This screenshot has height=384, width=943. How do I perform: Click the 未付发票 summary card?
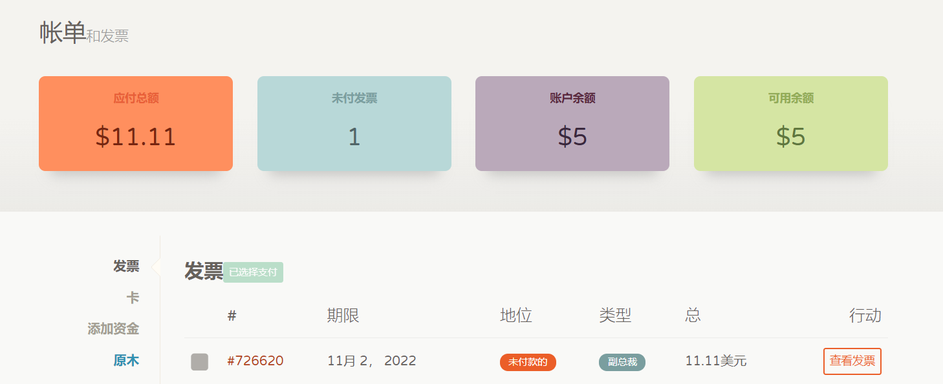(x=354, y=124)
